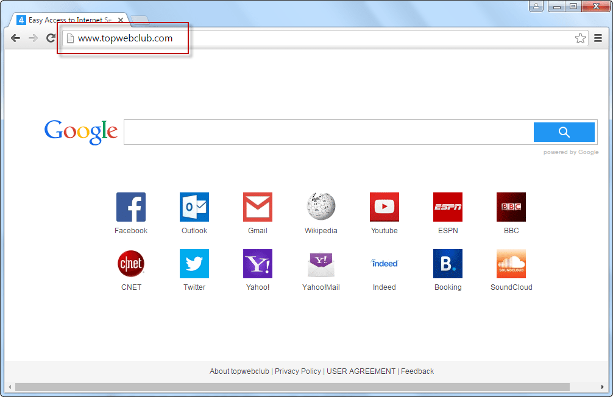Viewport: 613px width, 397px height.
Task: Click inside the Google search box
Action: click(x=328, y=132)
